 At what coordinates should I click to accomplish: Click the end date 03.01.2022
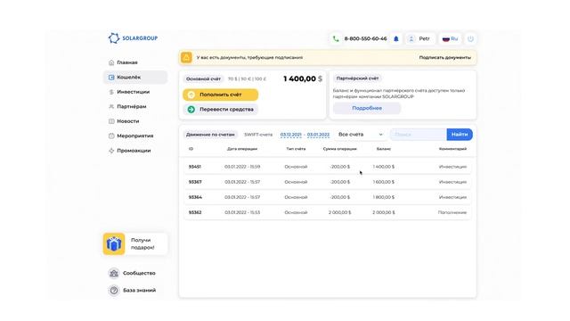318,135
